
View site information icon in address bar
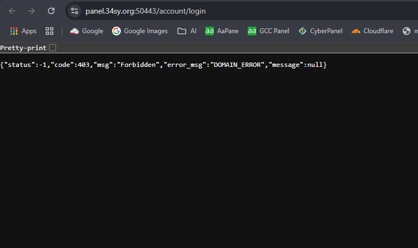pyautogui.click(x=75, y=11)
